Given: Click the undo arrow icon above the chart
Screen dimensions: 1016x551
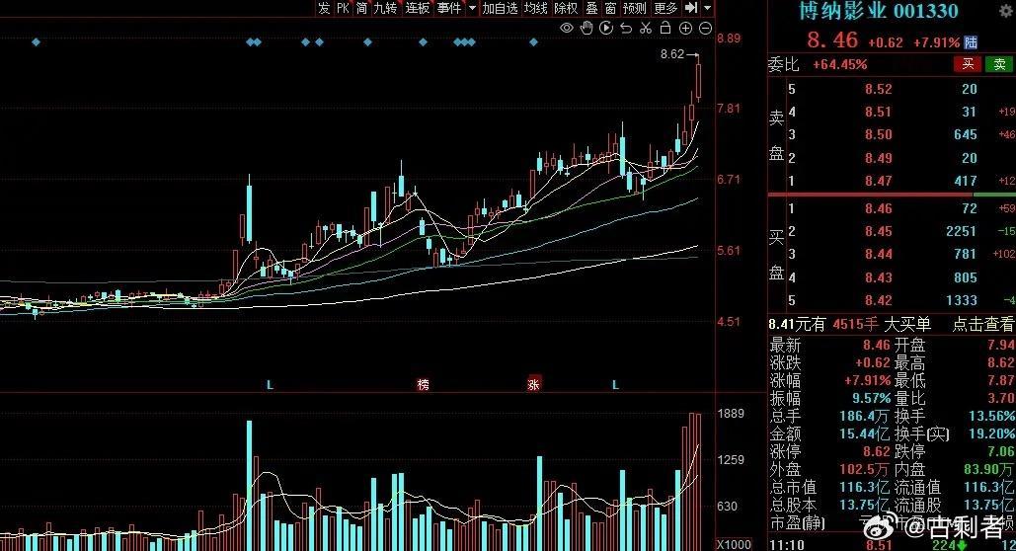Looking at the screenshot, I should (x=626, y=28).
